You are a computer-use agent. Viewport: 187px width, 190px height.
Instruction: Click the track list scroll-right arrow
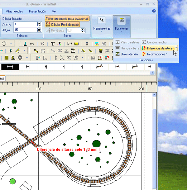(x=152, y=73)
